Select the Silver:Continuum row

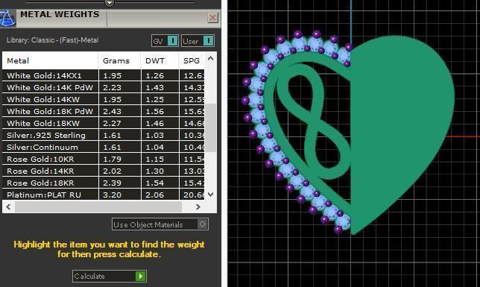click(103, 147)
